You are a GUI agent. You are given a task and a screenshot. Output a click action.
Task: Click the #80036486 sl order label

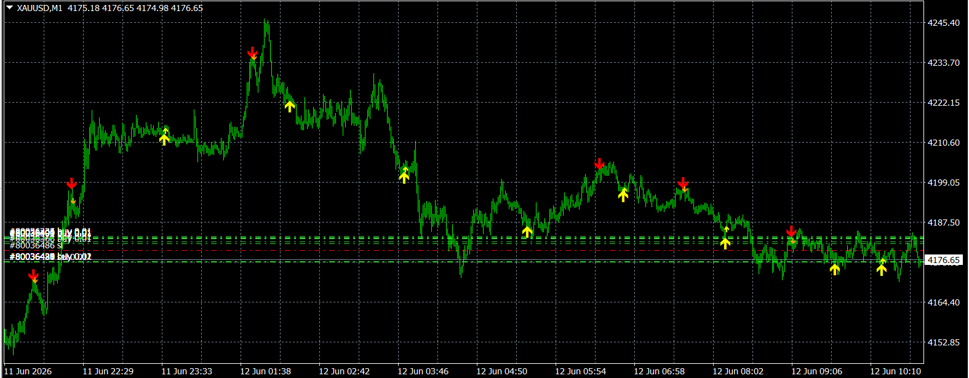[x=36, y=245]
